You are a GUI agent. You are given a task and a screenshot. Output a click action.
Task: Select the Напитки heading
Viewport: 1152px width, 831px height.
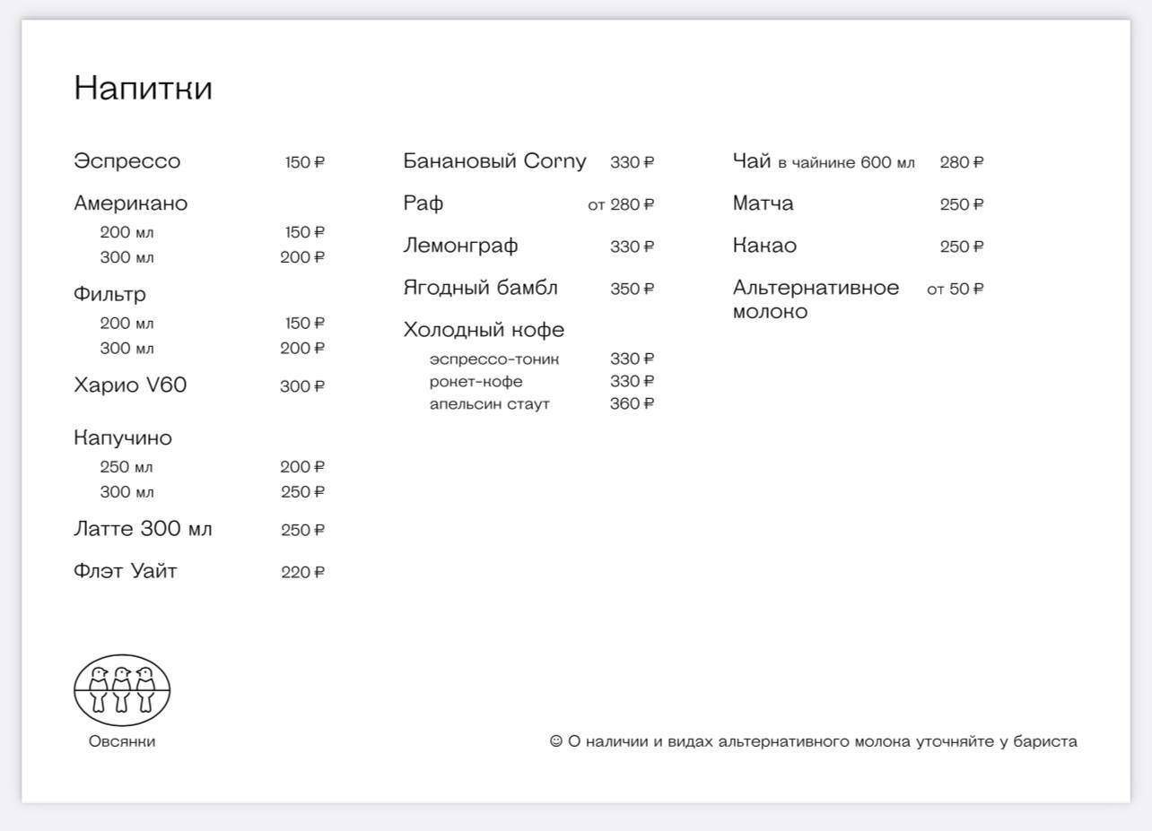click(x=144, y=88)
